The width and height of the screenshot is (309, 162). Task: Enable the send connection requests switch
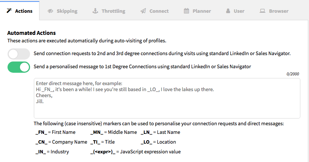pos(19,54)
